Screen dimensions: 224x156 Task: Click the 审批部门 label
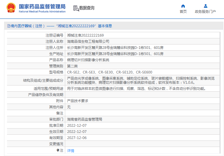[56, 119]
